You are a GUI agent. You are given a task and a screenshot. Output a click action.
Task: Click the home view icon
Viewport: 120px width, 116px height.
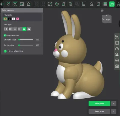tap(102, 11)
